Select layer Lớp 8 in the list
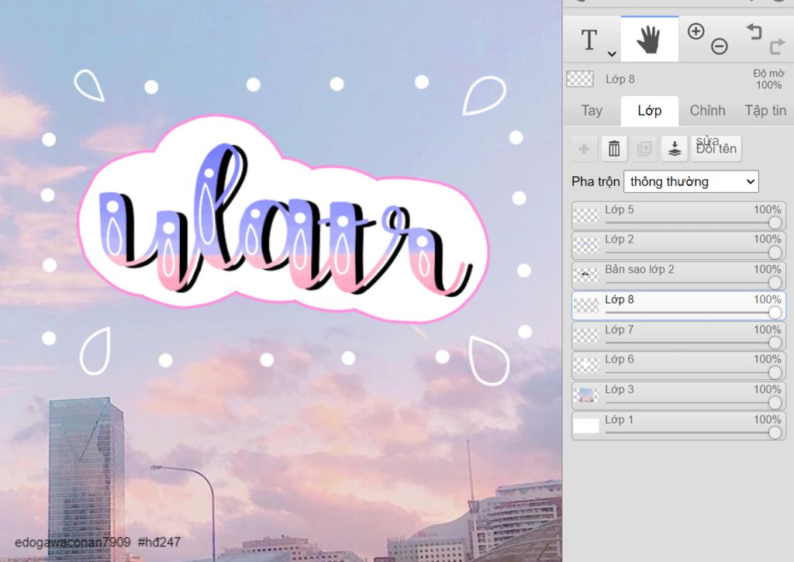This screenshot has width=794, height=562. click(678, 305)
